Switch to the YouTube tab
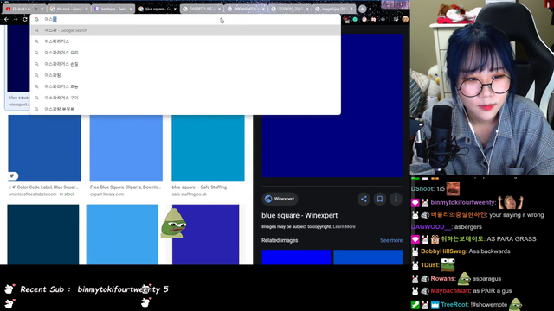Screen dimensions: 554x311 coord(22,9)
